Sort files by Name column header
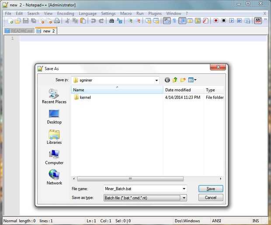Screen dimensions: 271x225 [x=117, y=90]
